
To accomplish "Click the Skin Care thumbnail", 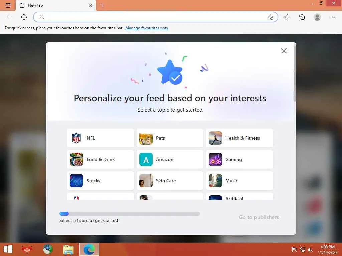I will tap(146, 181).
